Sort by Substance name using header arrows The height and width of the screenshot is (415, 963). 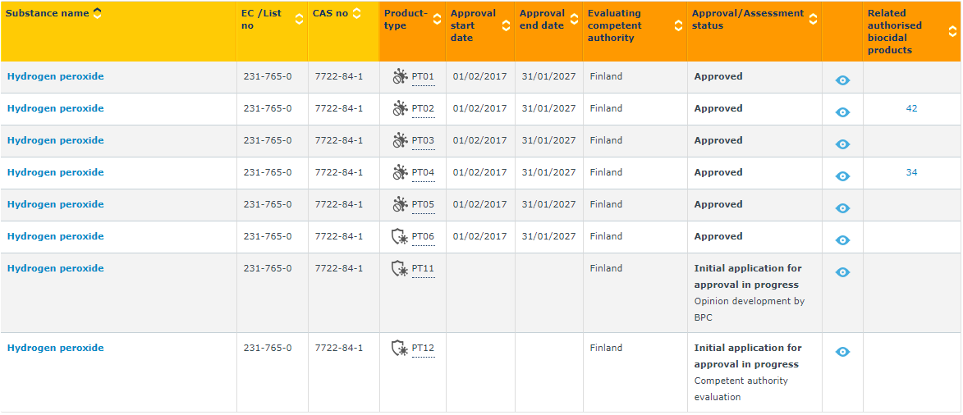98,13
